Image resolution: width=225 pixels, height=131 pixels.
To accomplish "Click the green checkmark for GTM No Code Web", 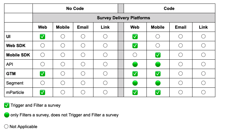I will click(x=42, y=74).
